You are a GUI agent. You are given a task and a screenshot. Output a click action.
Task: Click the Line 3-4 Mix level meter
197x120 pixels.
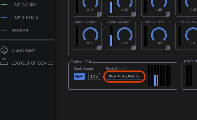(111, 36)
